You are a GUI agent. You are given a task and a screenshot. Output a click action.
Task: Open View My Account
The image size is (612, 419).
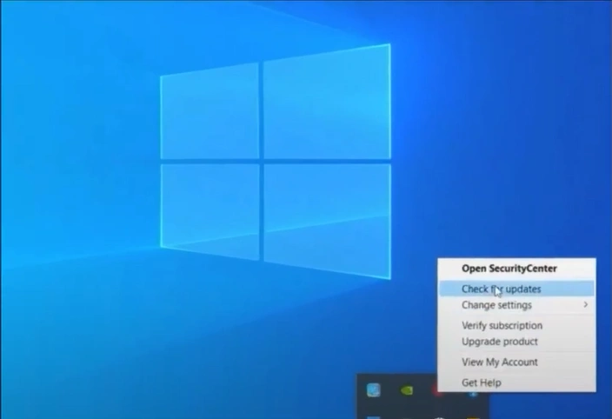tap(516, 362)
